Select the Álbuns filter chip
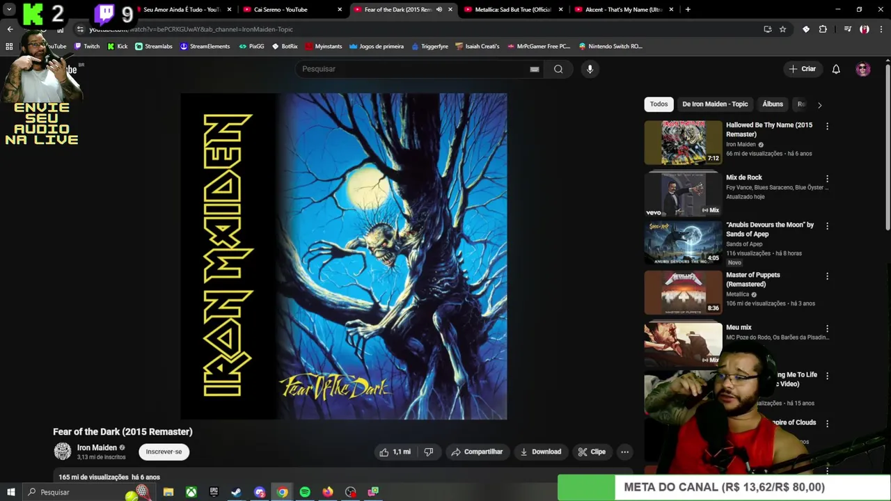Viewport: 891px width, 501px height. [x=773, y=104]
